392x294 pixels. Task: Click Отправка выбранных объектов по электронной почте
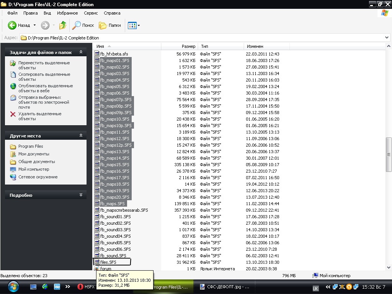44,102
